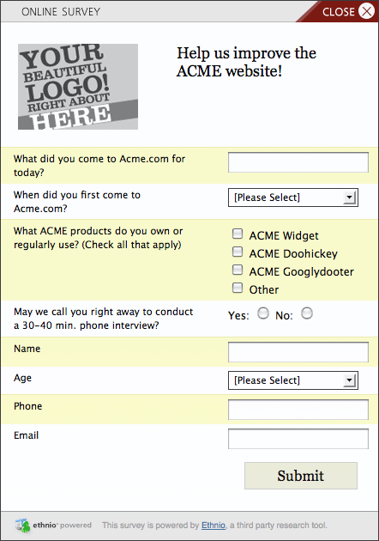Enable the Other products checkbox

coord(238,288)
